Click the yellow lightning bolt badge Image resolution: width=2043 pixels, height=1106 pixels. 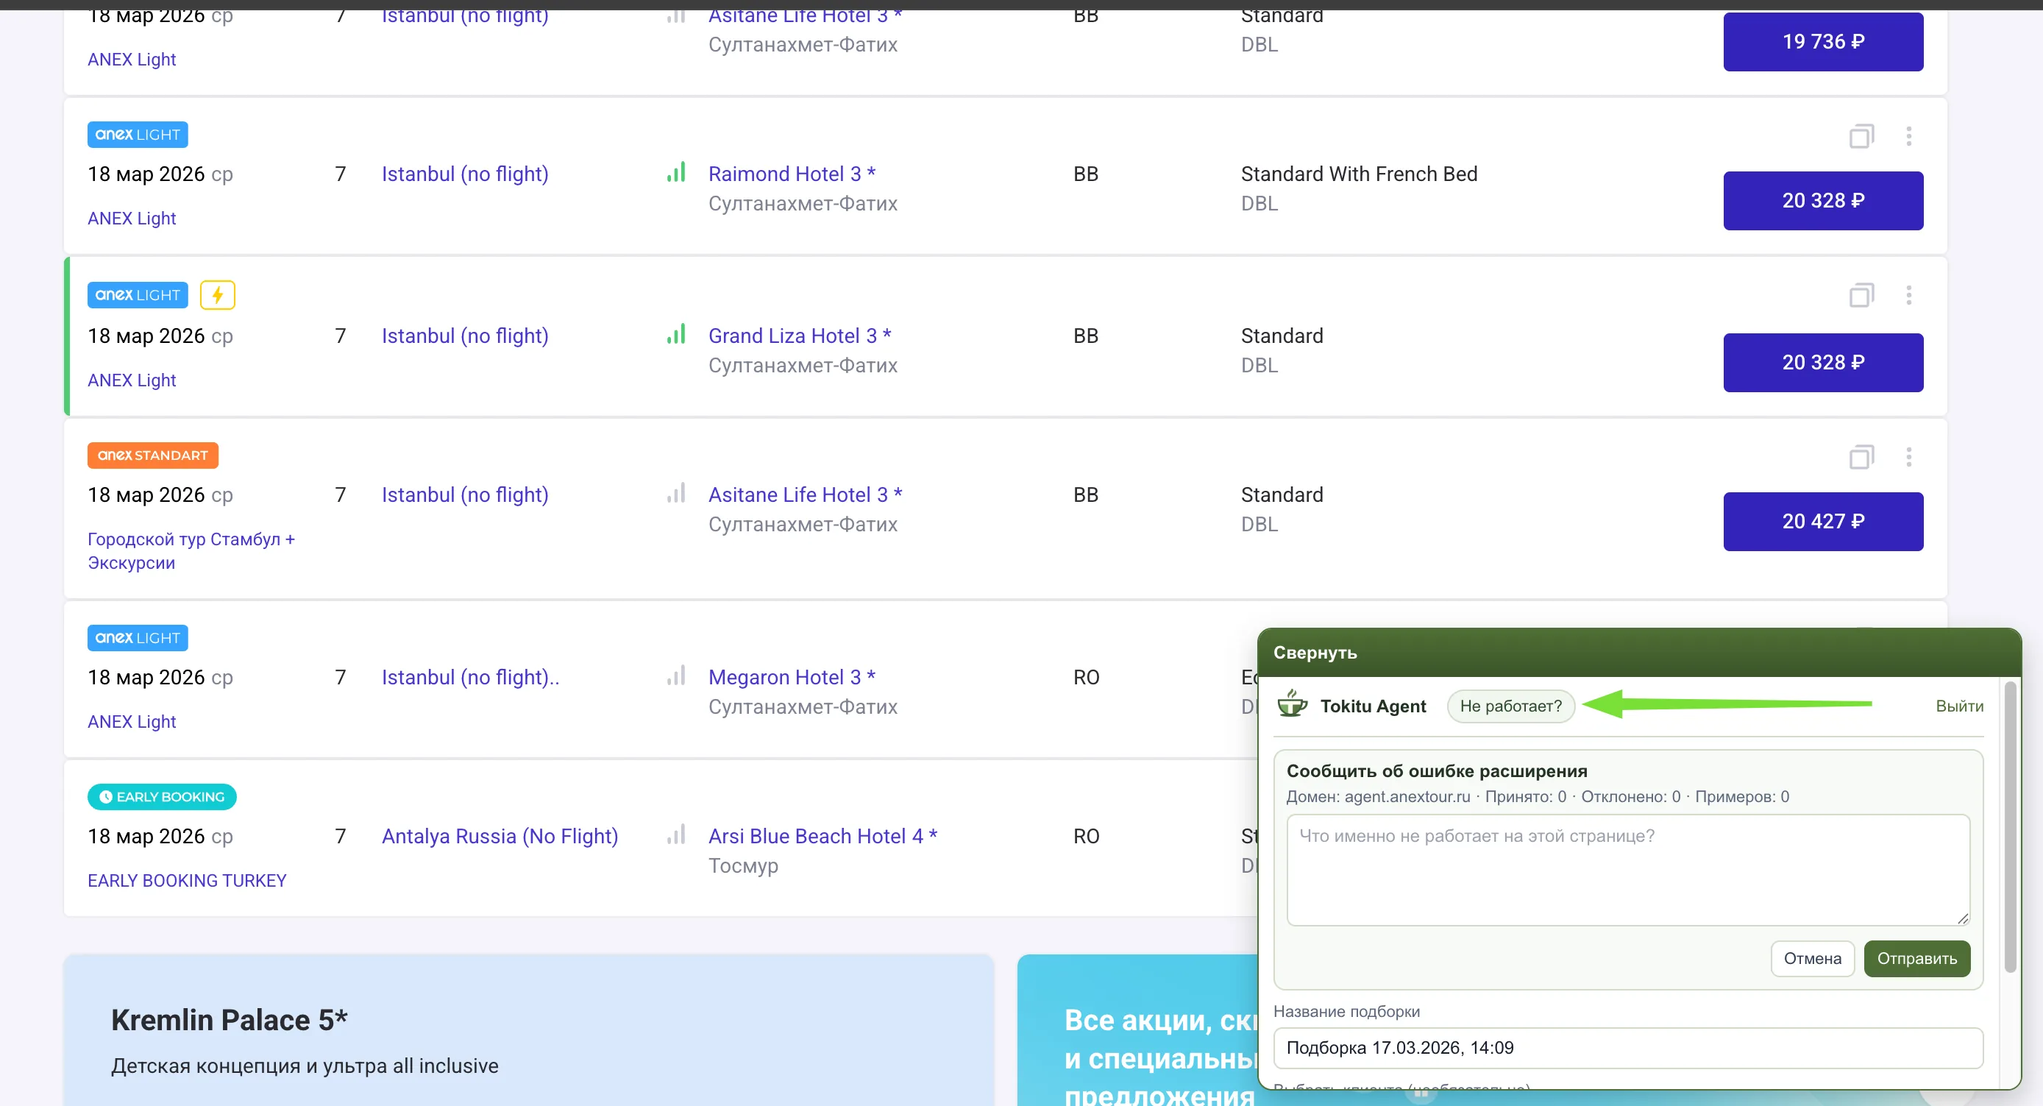[217, 295]
